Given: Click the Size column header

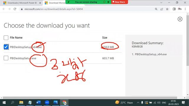Looking at the screenshot, I should (105, 38).
